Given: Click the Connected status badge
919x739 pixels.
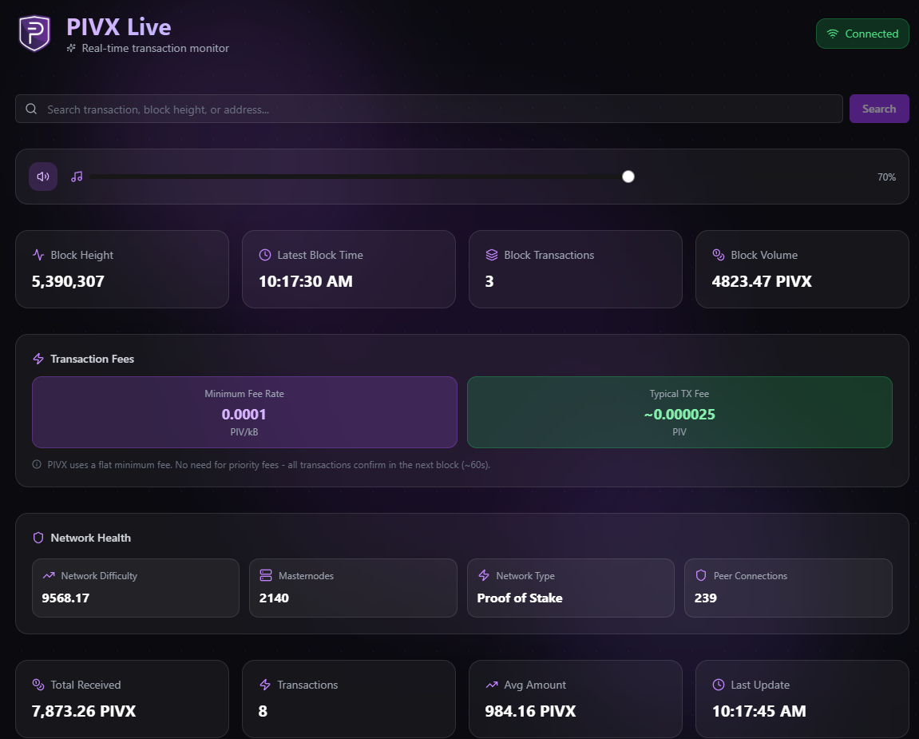Looking at the screenshot, I should click(862, 34).
